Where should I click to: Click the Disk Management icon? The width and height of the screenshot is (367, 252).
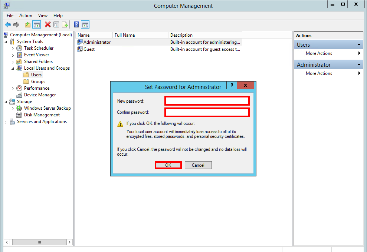click(19, 115)
